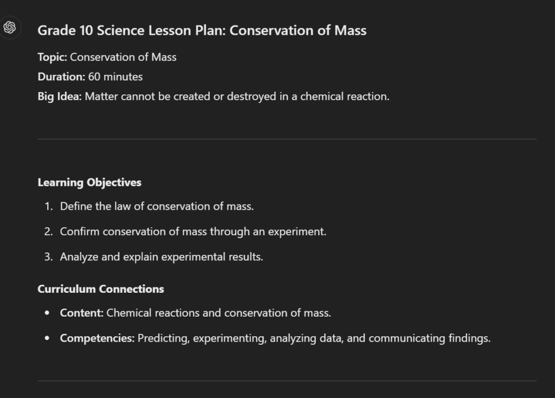Click the text 'Chemical reactions and conservation of mass'
The height and width of the screenshot is (398, 555).
pos(219,313)
